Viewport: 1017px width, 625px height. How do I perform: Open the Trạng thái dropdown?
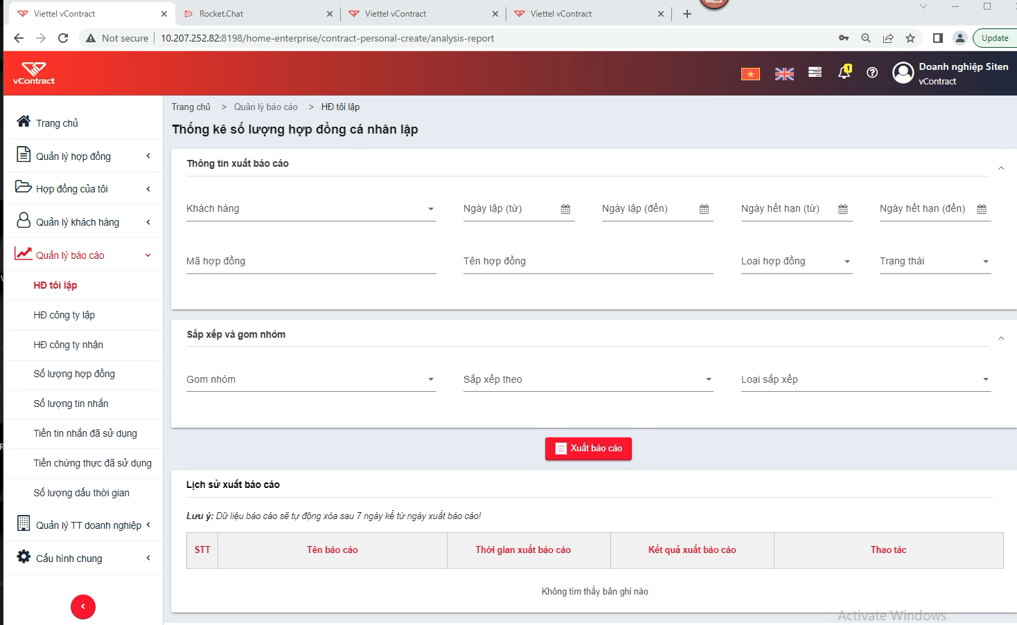(935, 262)
